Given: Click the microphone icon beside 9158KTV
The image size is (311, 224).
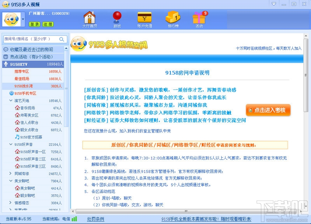Looking at the screenshot, I should 6,64.
